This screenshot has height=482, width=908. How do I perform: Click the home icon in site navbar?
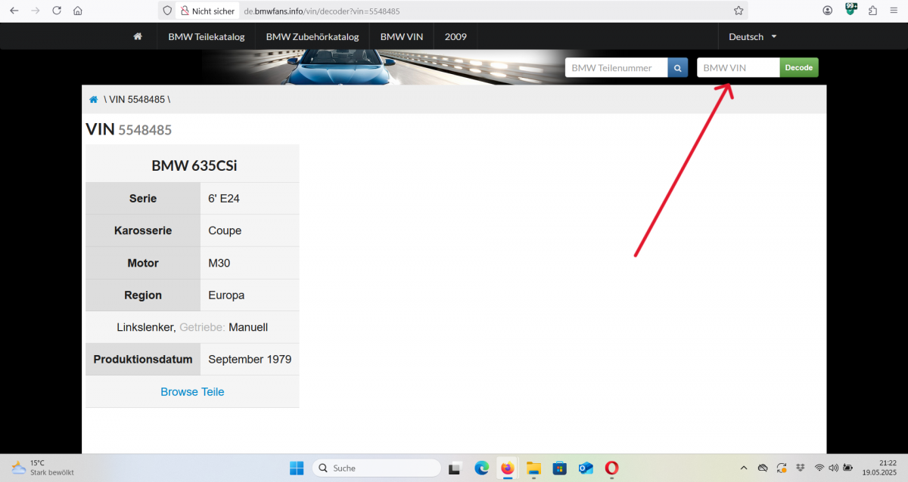[x=137, y=36]
